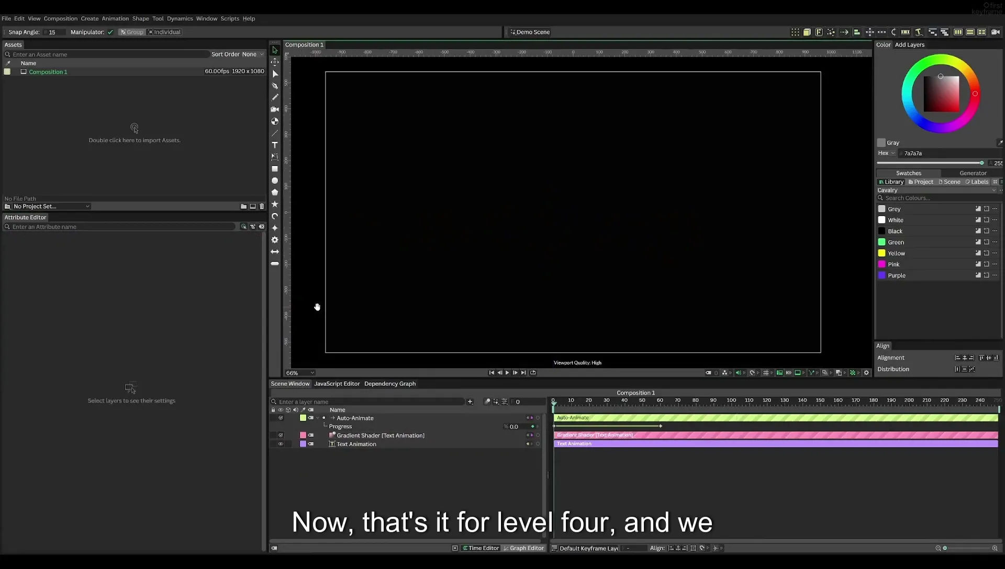Switch manipulator mode to Individual

(x=164, y=32)
